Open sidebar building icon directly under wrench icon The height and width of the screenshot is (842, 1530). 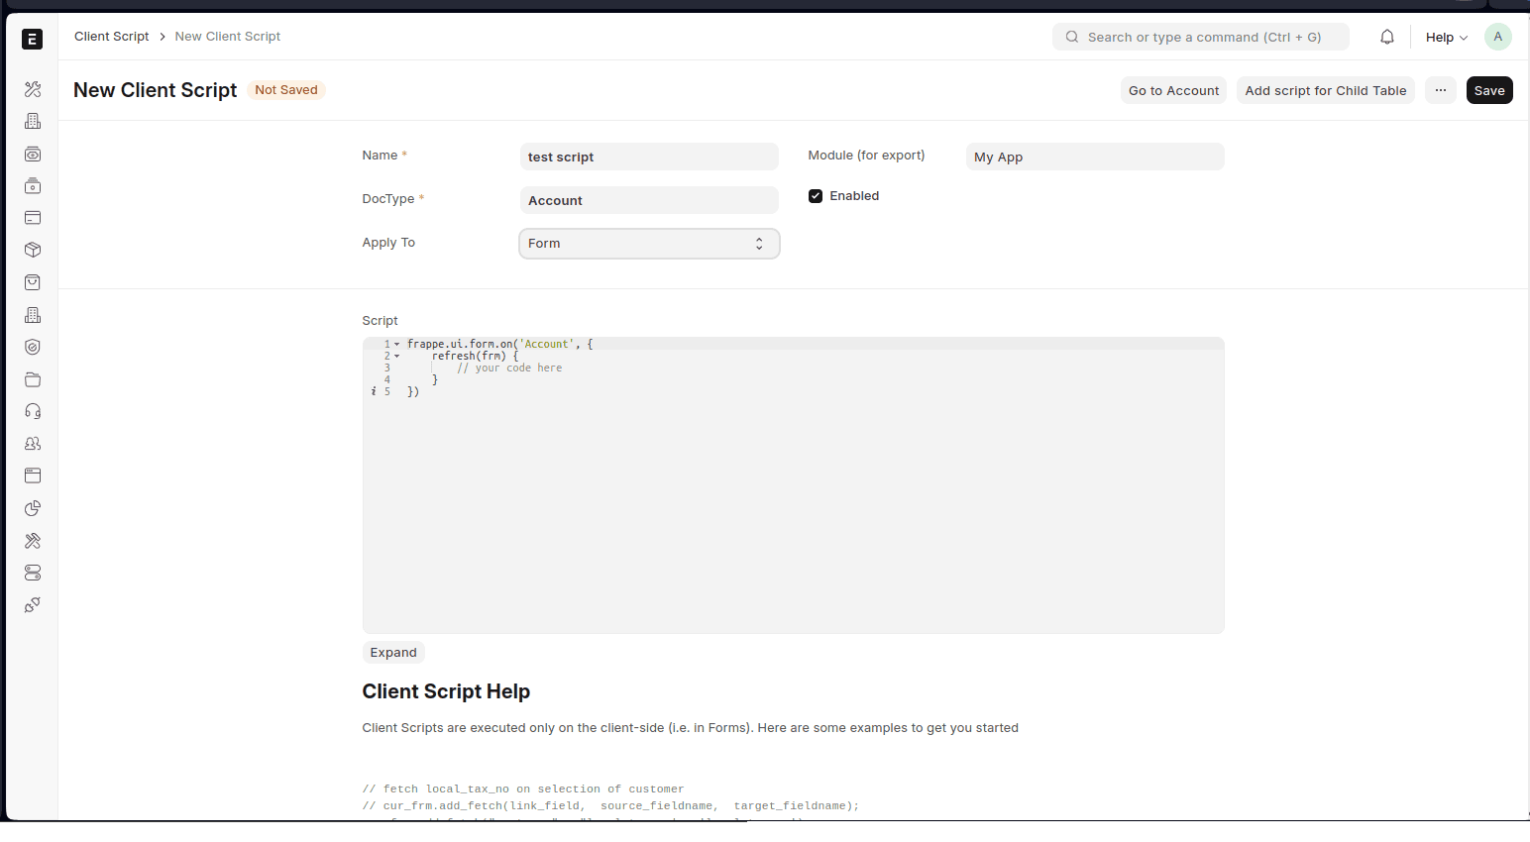[33, 121]
